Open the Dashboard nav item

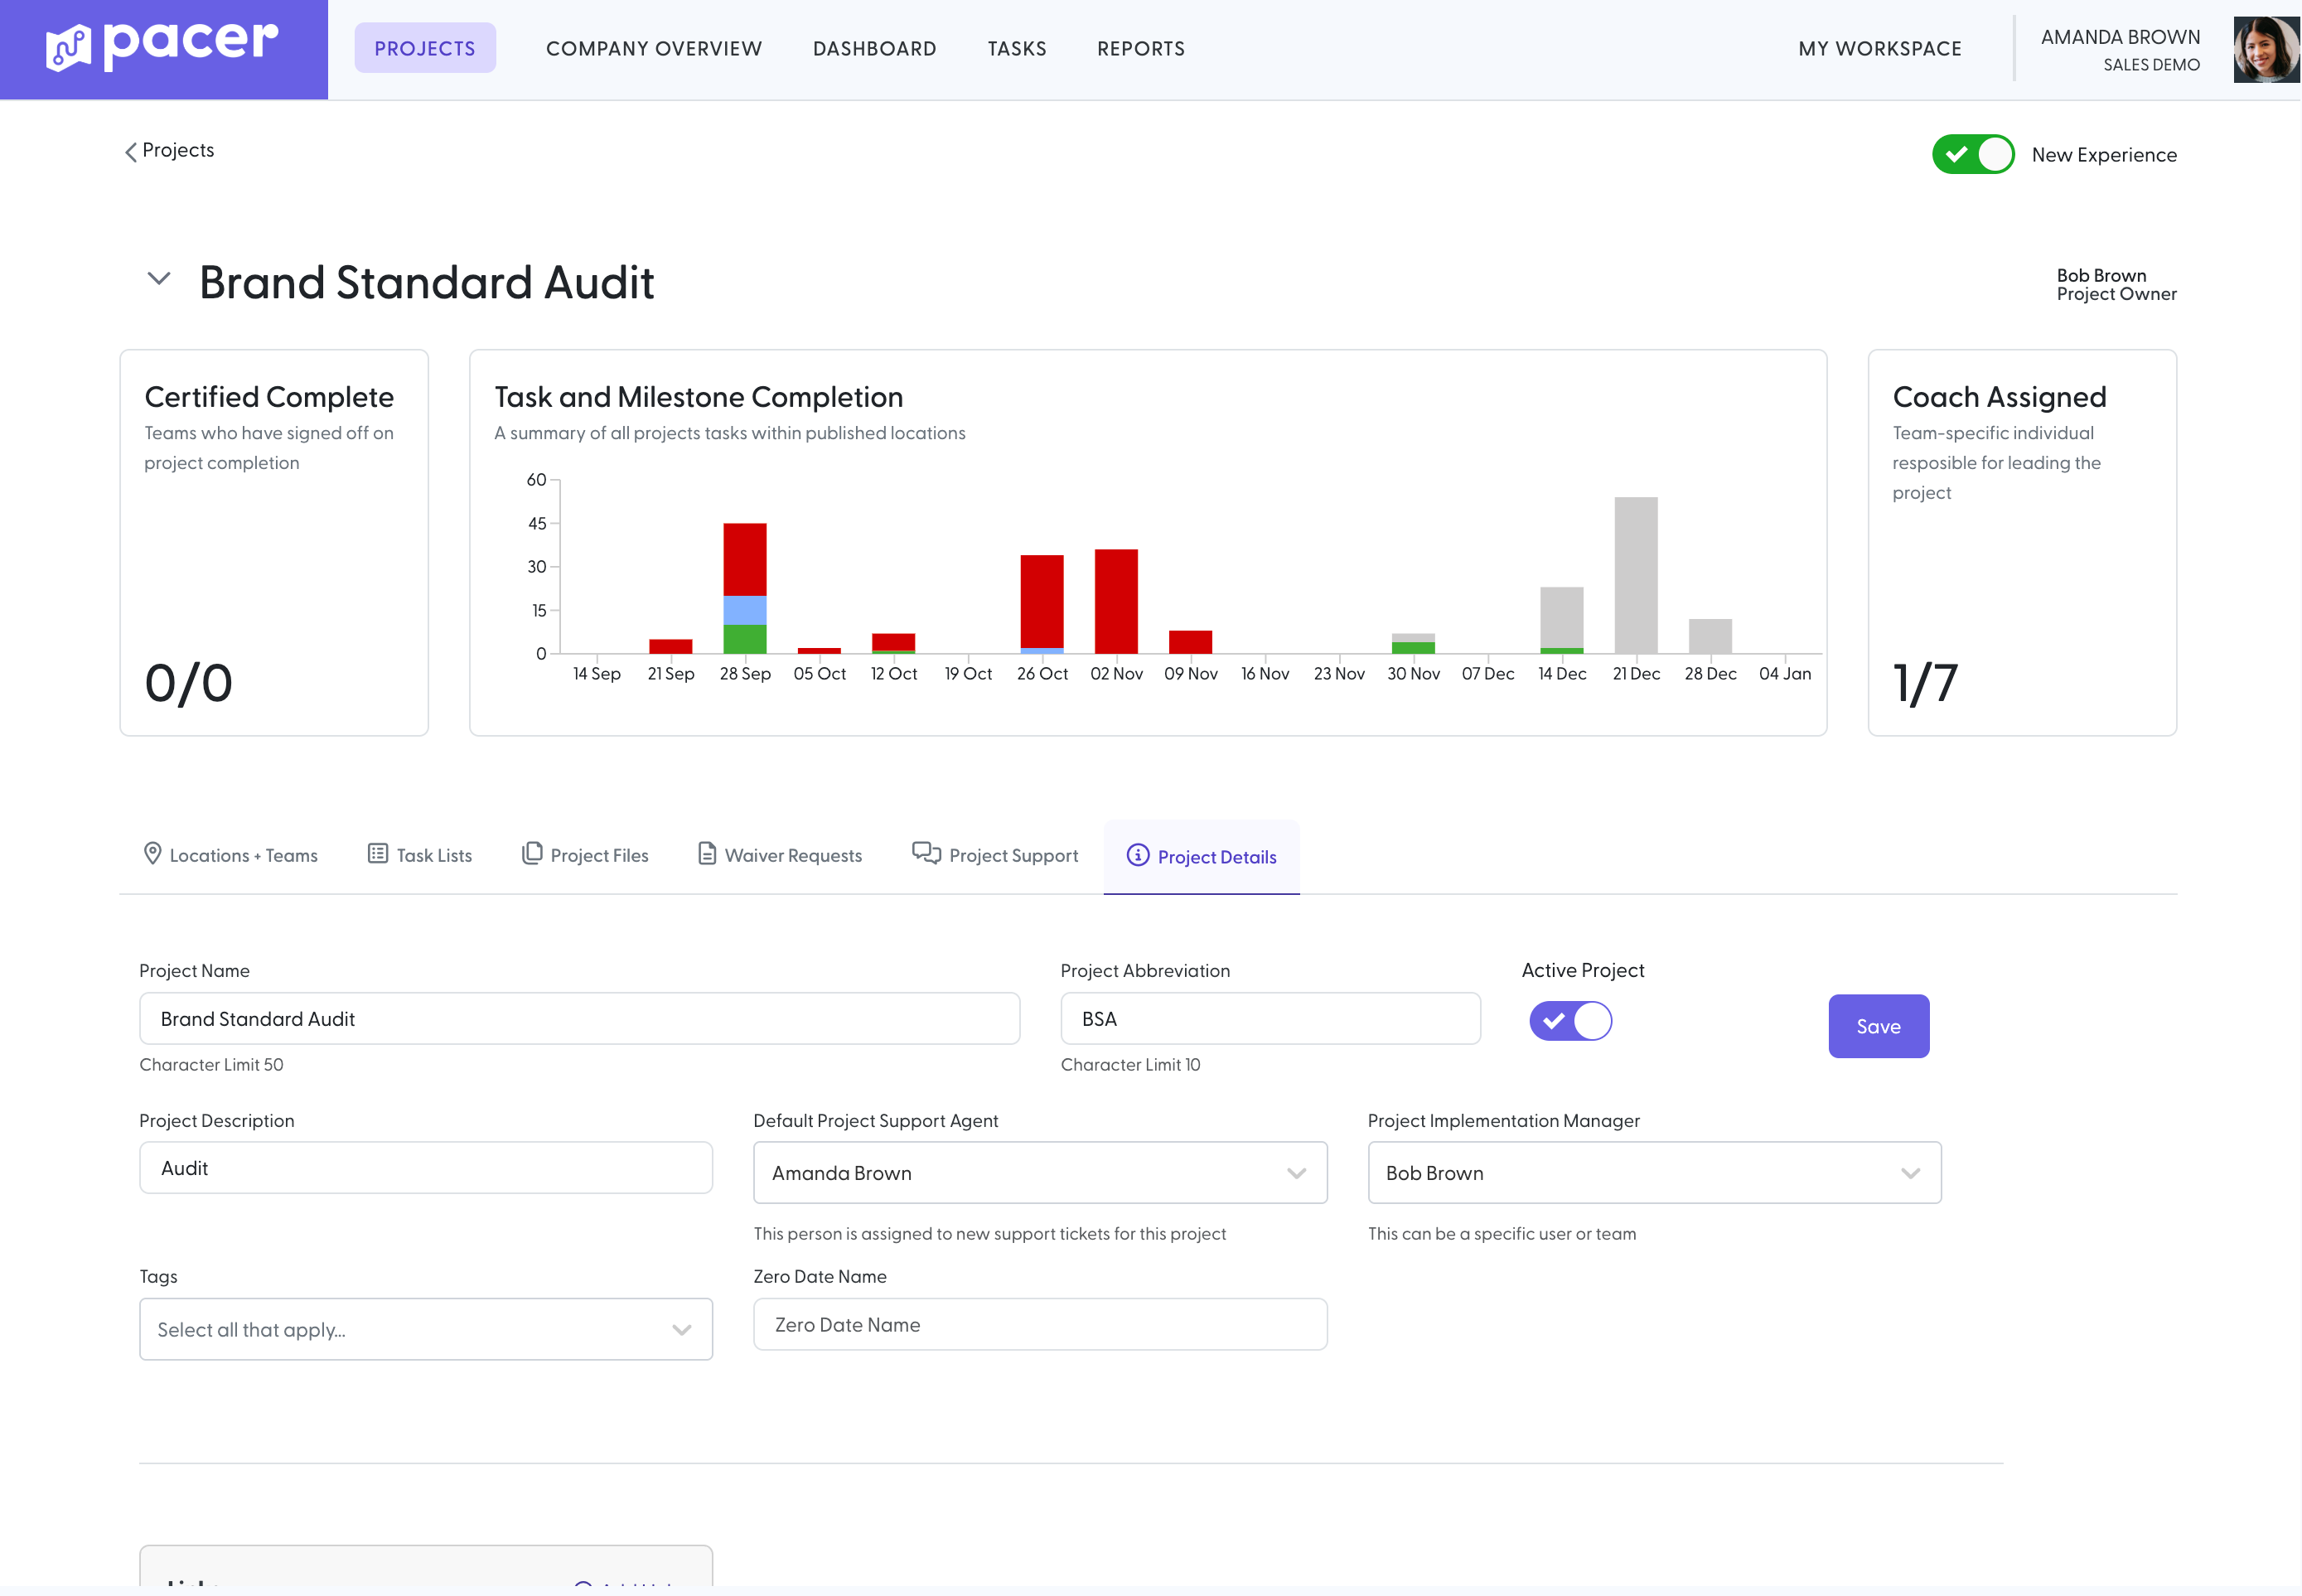coord(875,48)
